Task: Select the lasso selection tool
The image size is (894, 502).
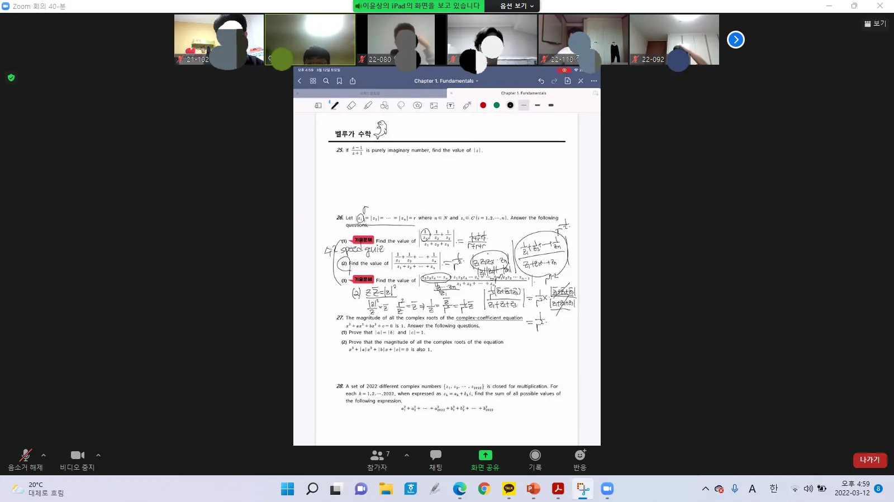Action: [x=401, y=105]
